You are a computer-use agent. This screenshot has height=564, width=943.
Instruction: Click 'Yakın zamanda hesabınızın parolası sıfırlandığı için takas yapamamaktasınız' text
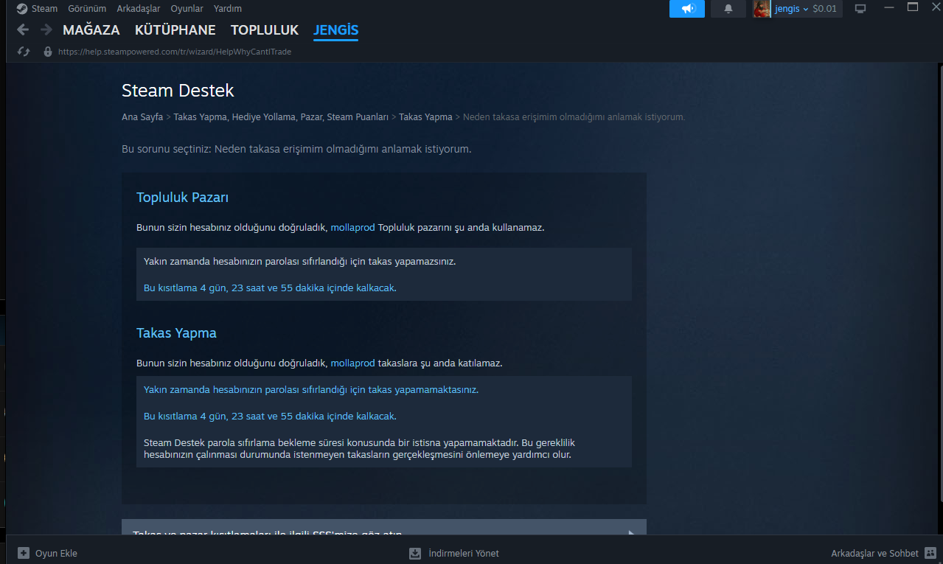pyautogui.click(x=311, y=389)
